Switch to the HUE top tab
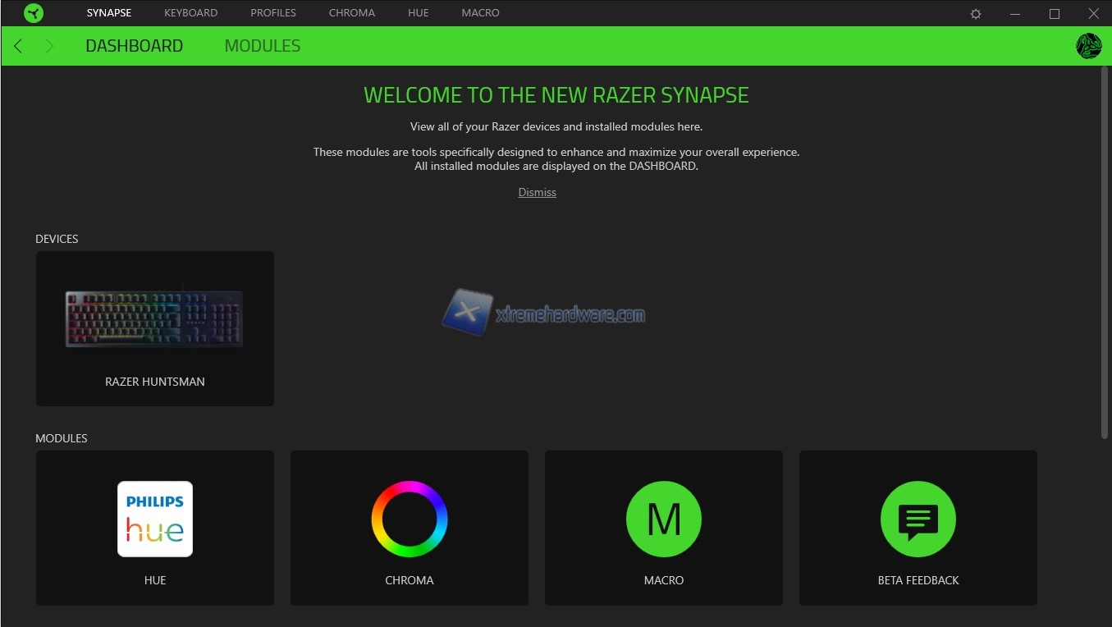1112x627 pixels. click(419, 13)
